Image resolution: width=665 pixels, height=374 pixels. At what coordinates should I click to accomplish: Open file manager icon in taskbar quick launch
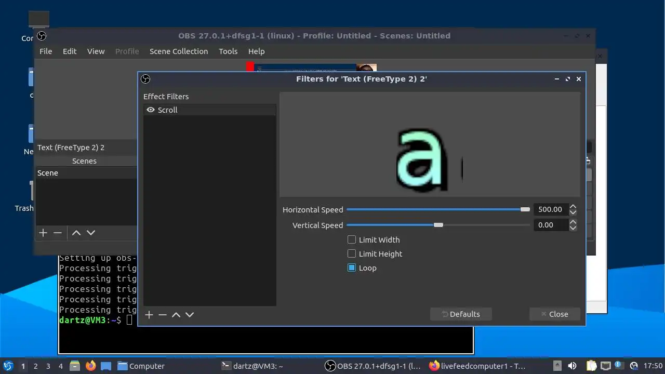point(74,366)
